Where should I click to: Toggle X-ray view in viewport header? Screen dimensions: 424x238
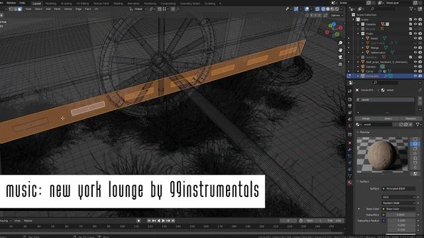click(317, 9)
